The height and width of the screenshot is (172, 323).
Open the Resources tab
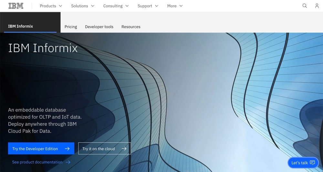(131, 27)
